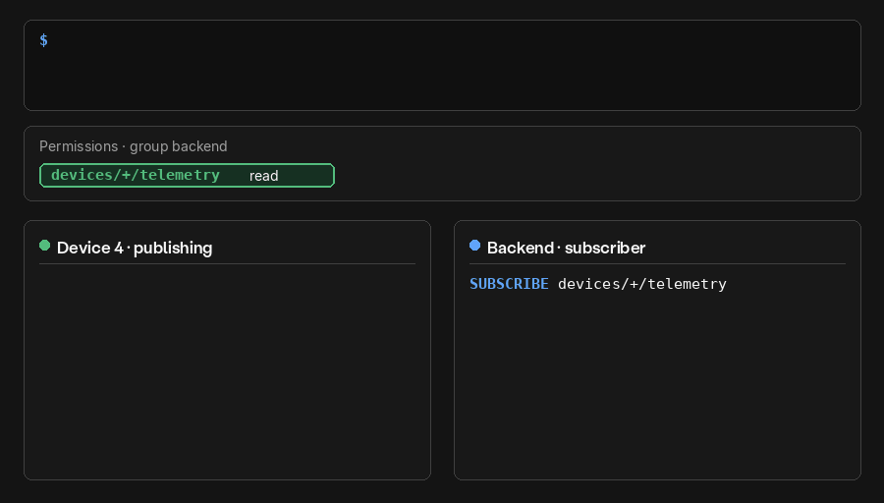Click the Permissions · group backend heading
This screenshot has height=503, width=884.
point(133,146)
